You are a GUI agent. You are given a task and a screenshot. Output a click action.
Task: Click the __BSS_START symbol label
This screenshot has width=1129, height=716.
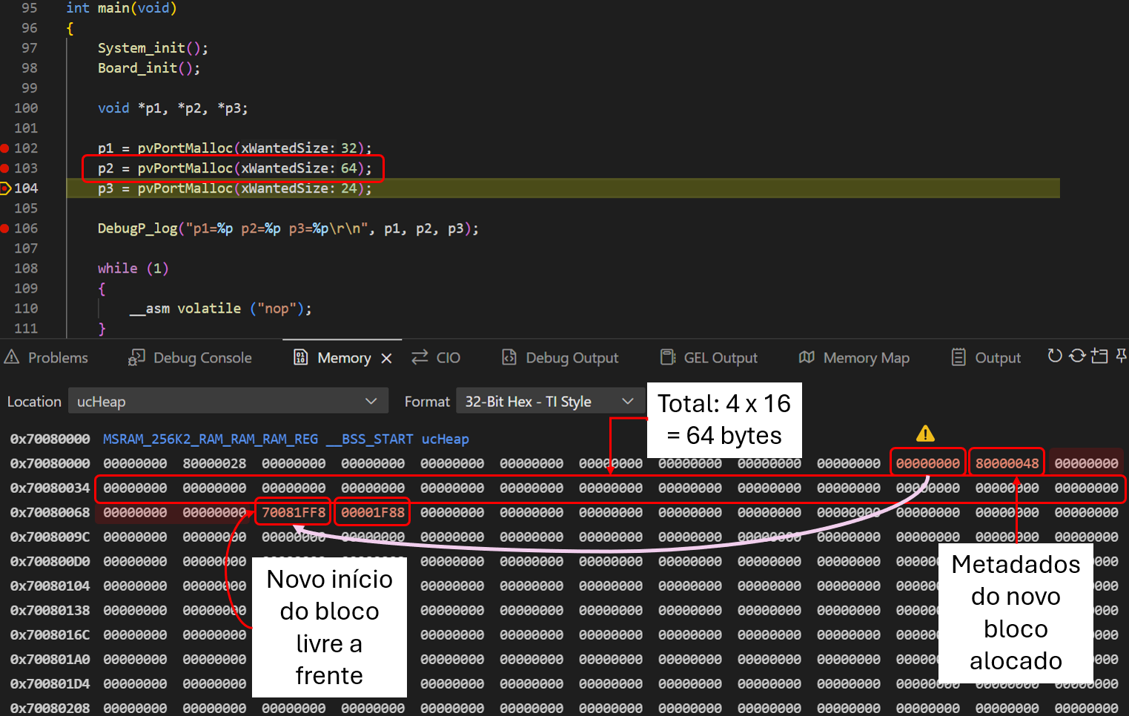pos(370,440)
